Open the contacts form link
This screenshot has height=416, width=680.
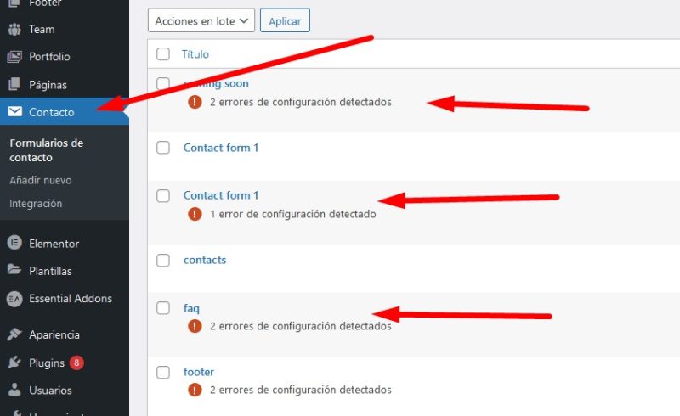pyautogui.click(x=205, y=260)
